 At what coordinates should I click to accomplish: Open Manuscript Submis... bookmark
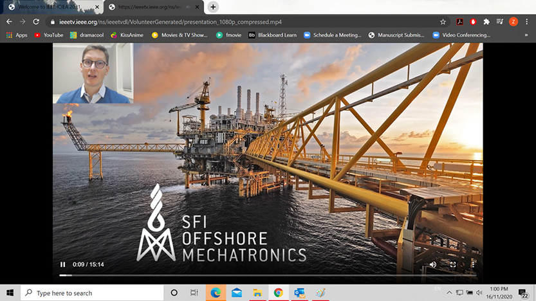click(396, 35)
